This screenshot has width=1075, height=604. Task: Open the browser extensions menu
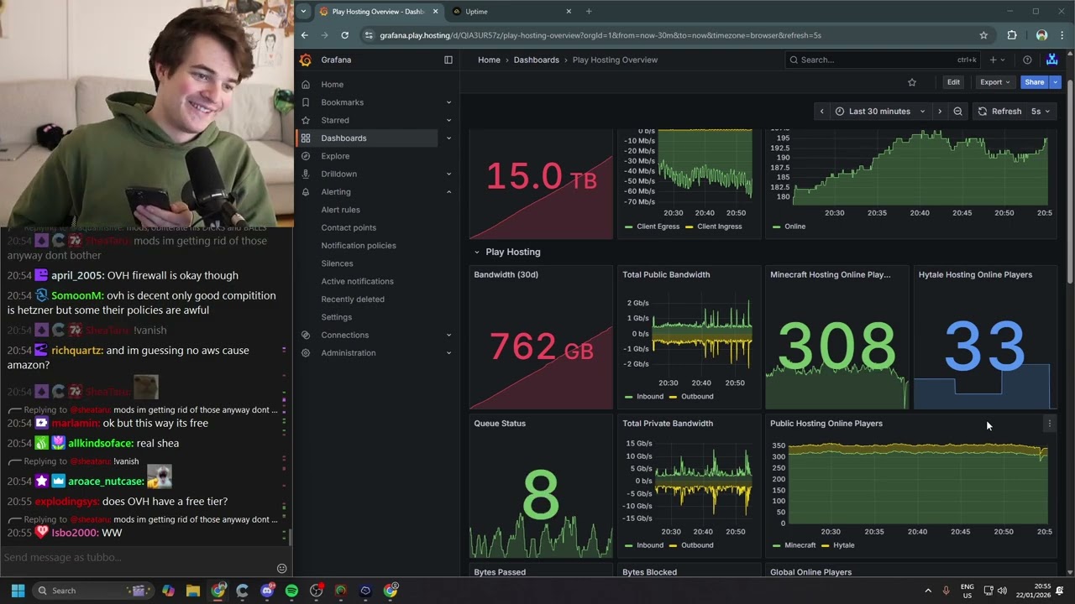point(1012,35)
